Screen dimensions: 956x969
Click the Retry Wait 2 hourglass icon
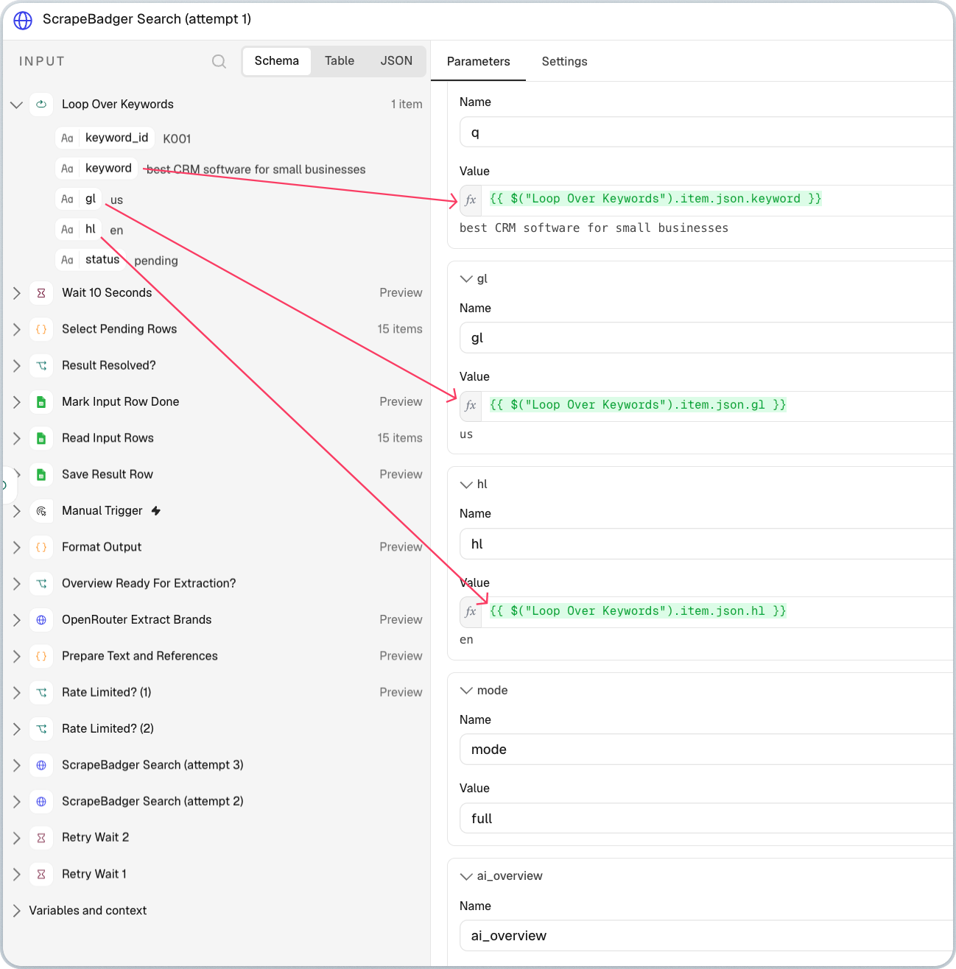(41, 838)
